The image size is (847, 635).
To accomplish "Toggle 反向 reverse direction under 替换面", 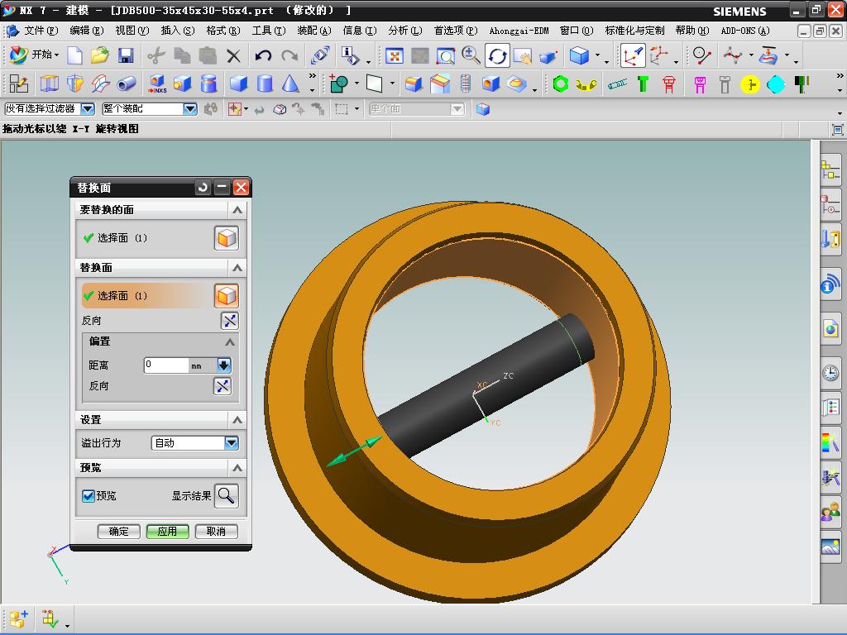I will pos(229,321).
